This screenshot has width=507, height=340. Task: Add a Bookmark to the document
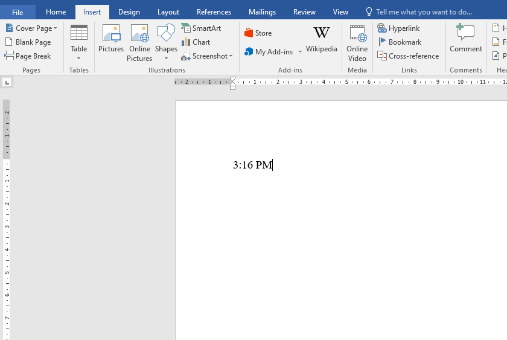400,42
